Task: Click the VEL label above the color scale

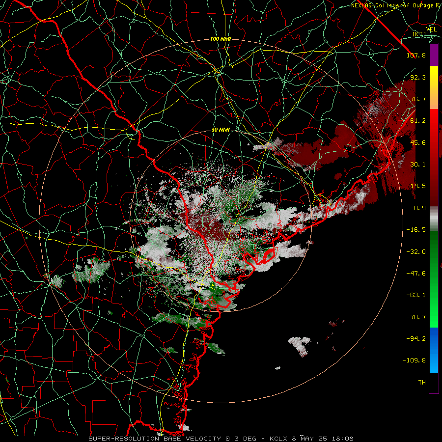Action: point(431,29)
